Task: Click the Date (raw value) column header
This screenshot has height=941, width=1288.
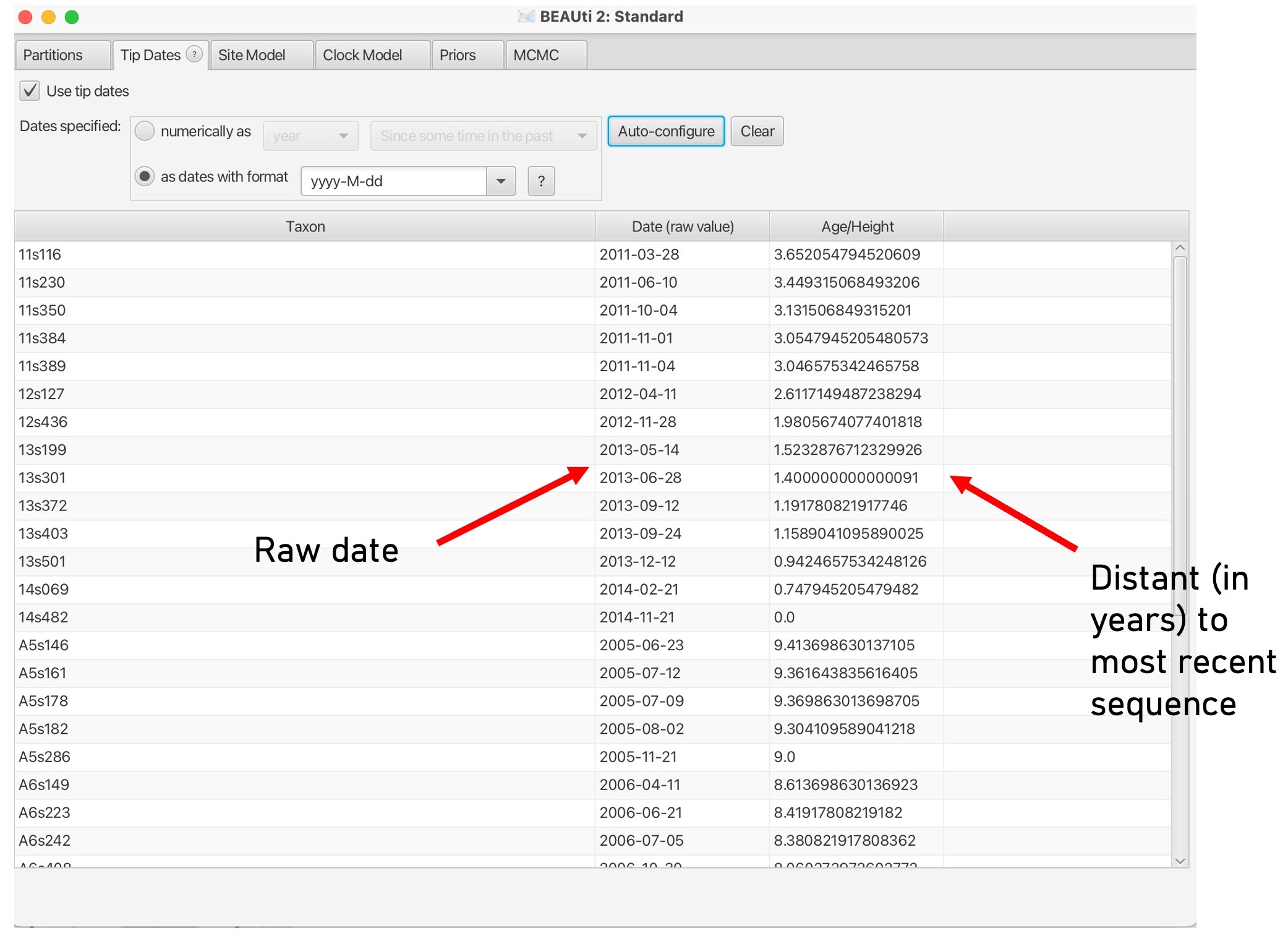Action: coord(683,226)
